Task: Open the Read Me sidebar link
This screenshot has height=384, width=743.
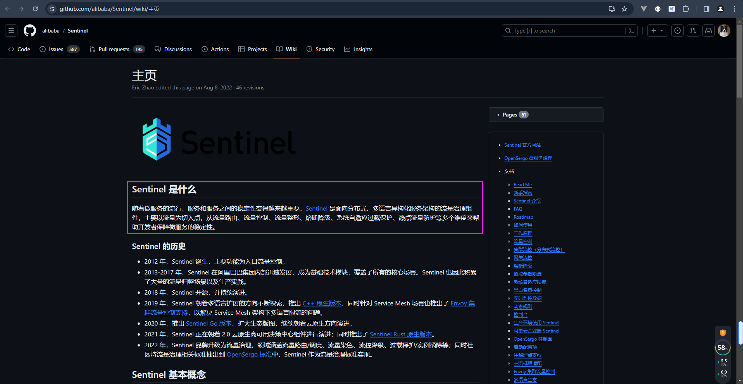Action: [x=522, y=185]
